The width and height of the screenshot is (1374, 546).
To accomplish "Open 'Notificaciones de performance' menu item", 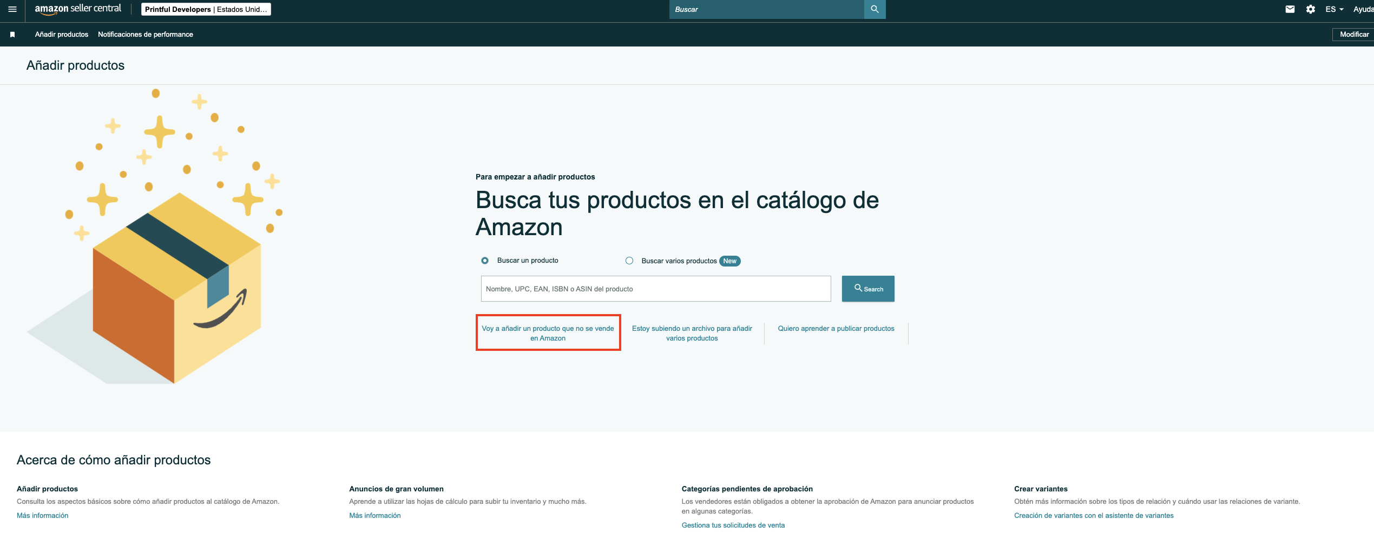I will 145,35.
